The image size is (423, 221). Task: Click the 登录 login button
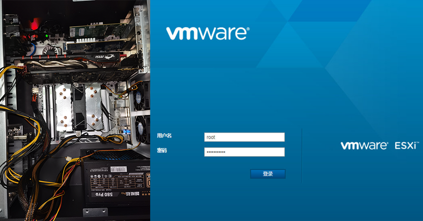click(x=268, y=174)
